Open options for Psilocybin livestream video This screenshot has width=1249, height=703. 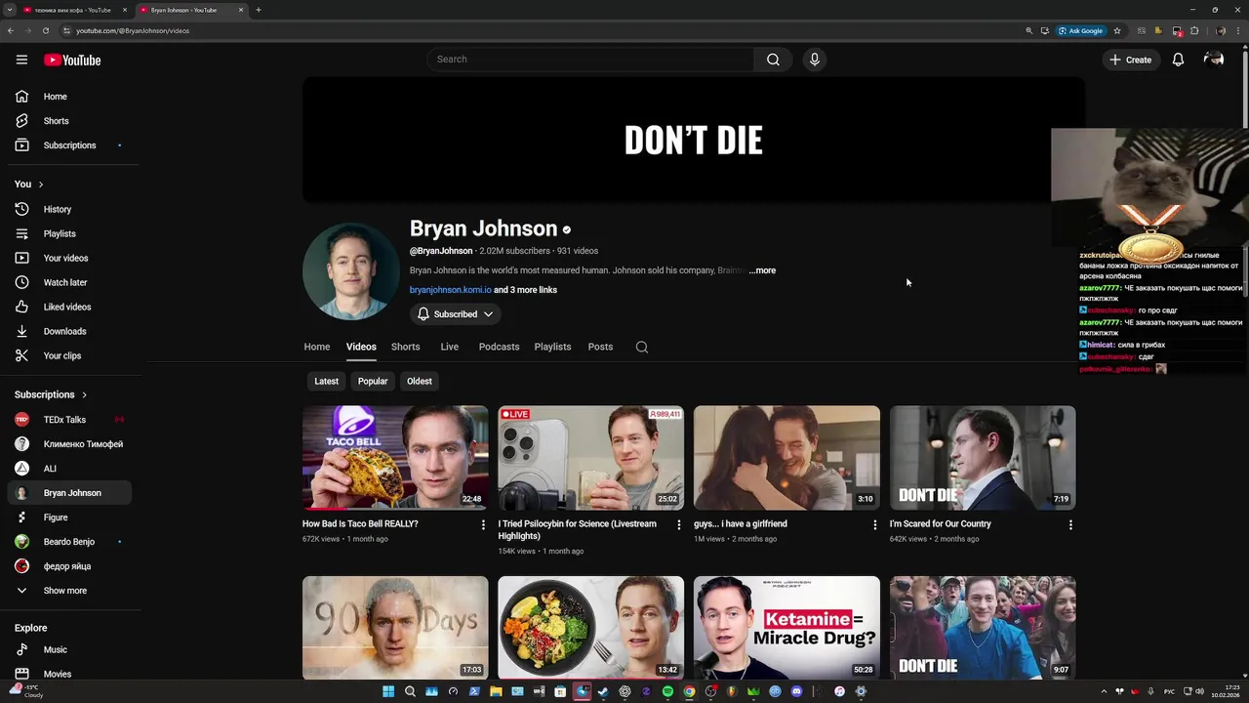(x=679, y=524)
